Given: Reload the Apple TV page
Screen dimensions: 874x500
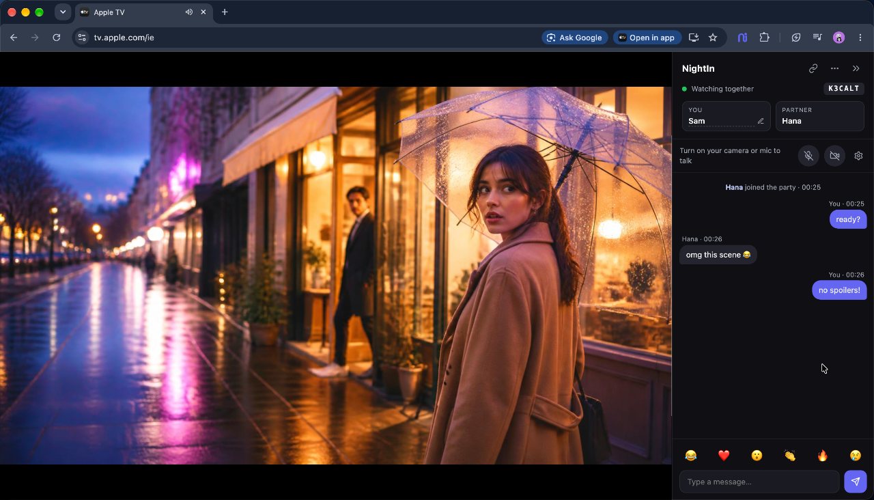Looking at the screenshot, I should [x=57, y=38].
